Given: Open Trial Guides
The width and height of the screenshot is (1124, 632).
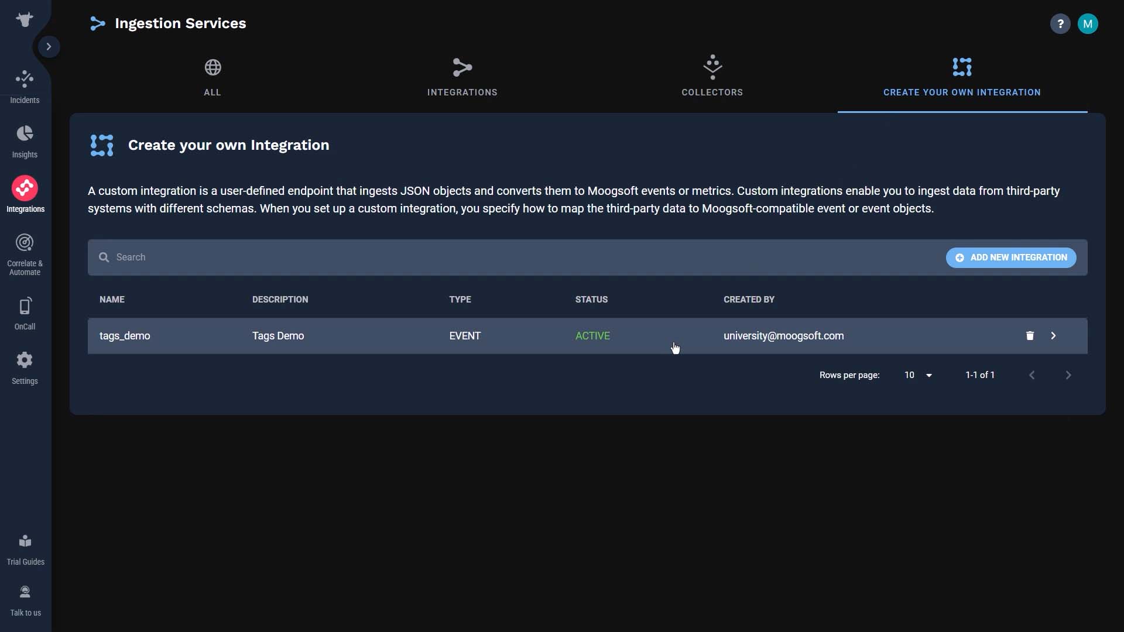Looking at the screenshot, I should pyautogui.click(x=25, y=549).
